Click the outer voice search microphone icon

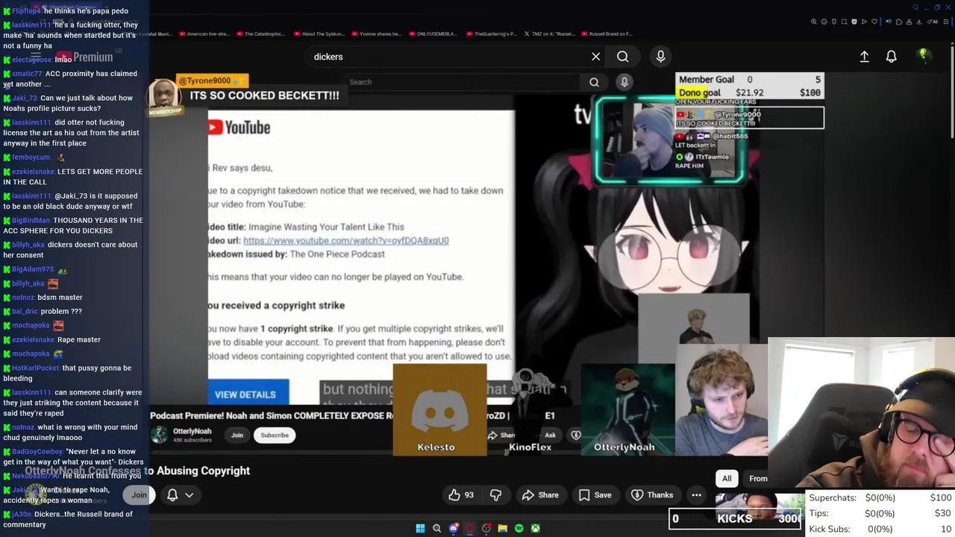click(x=660, y=57)
